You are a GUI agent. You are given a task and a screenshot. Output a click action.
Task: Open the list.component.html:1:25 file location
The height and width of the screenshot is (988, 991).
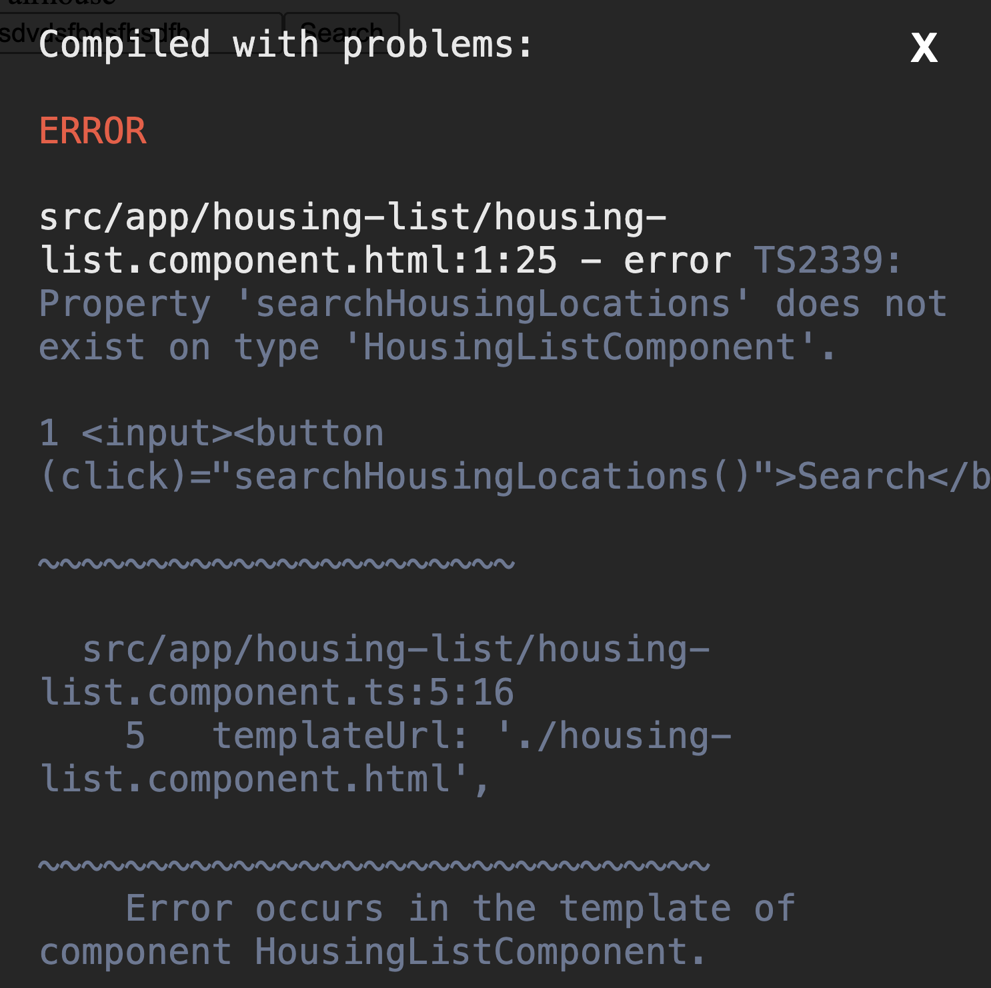coord(298,261)
